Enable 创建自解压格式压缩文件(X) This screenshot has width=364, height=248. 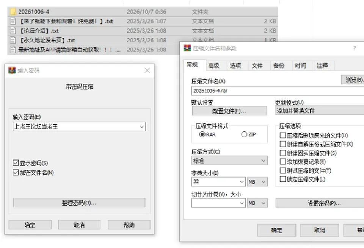283,144
